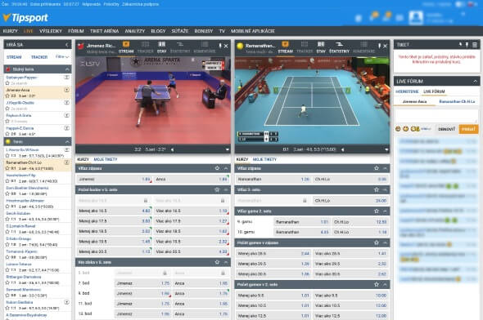
Task: Select the TRACKER tab in the Jimenez panel
Action: pos(145,47)
